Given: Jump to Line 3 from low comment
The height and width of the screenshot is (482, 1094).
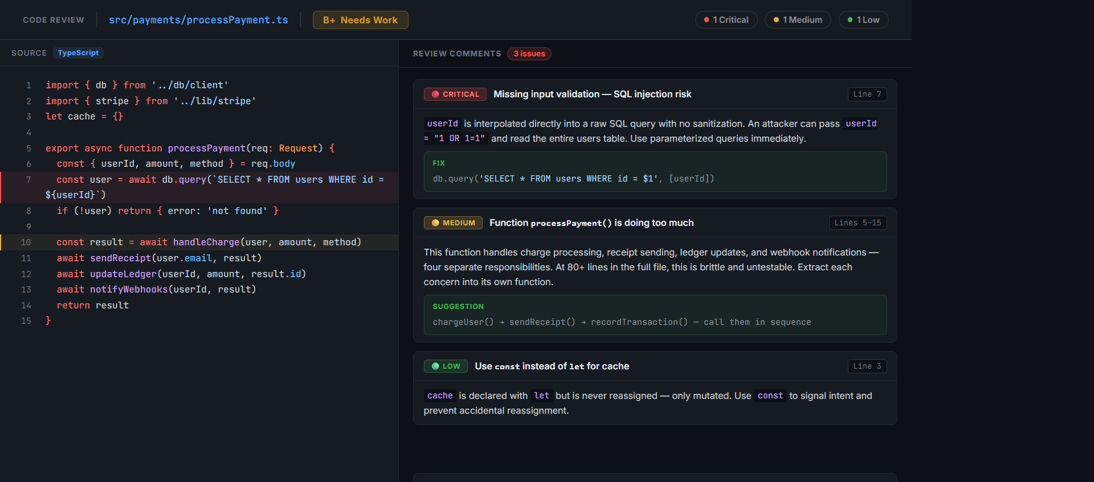Looking at the screenshot, I should click(867, 366).
